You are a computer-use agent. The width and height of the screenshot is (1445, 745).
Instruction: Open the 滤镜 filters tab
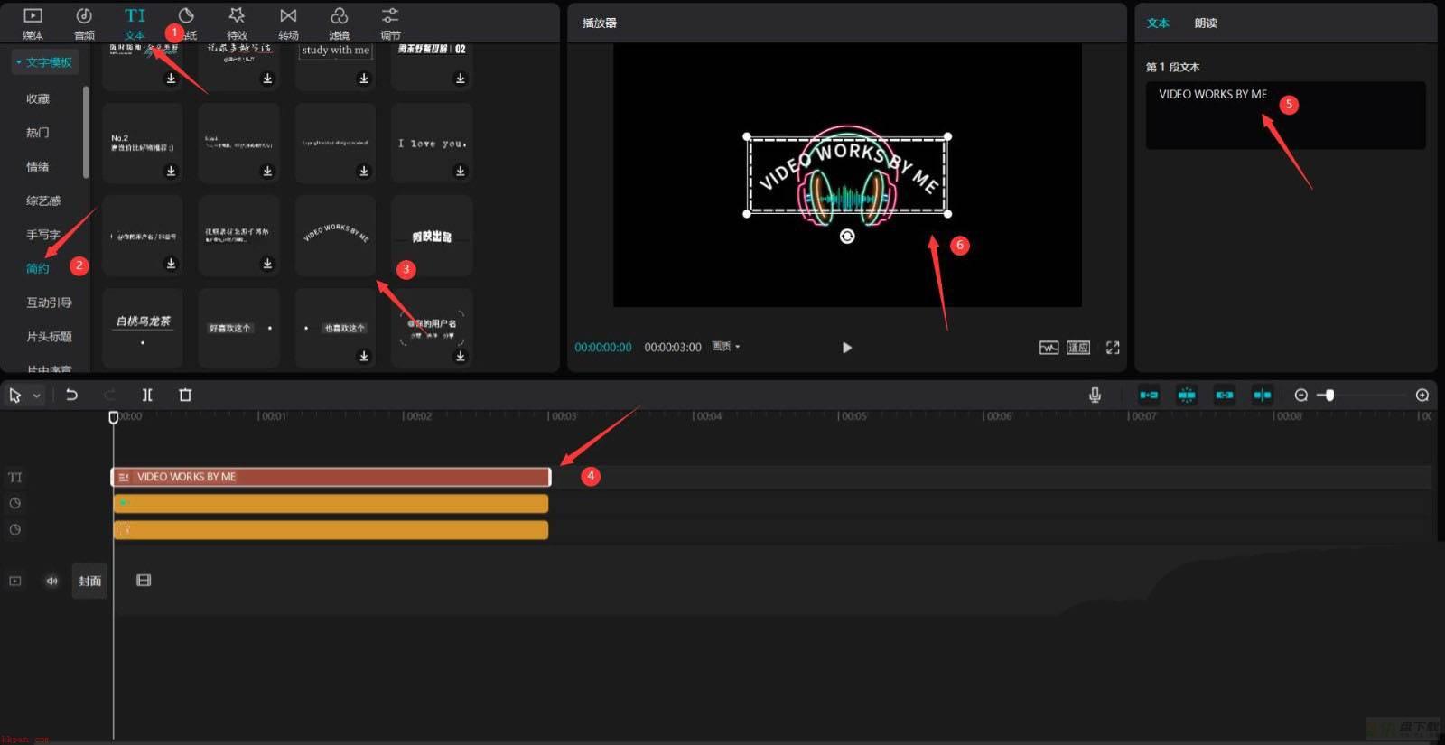(339, 23)
